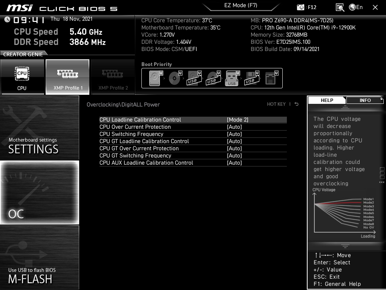This screenshot has height=290, width=386.
Task: Open CPU GT Switching Frequency [Auto] options
Action: coord(193,155)
